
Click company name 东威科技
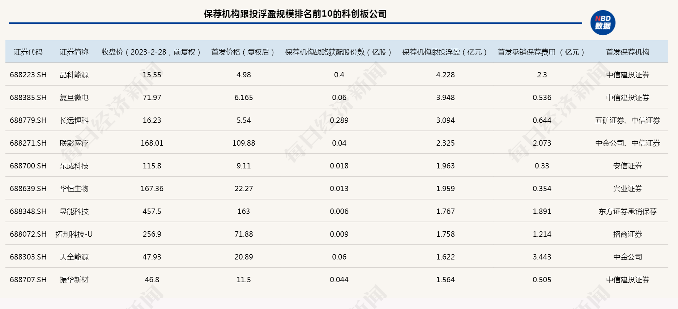pyautogui.click(x=74, y=166)
